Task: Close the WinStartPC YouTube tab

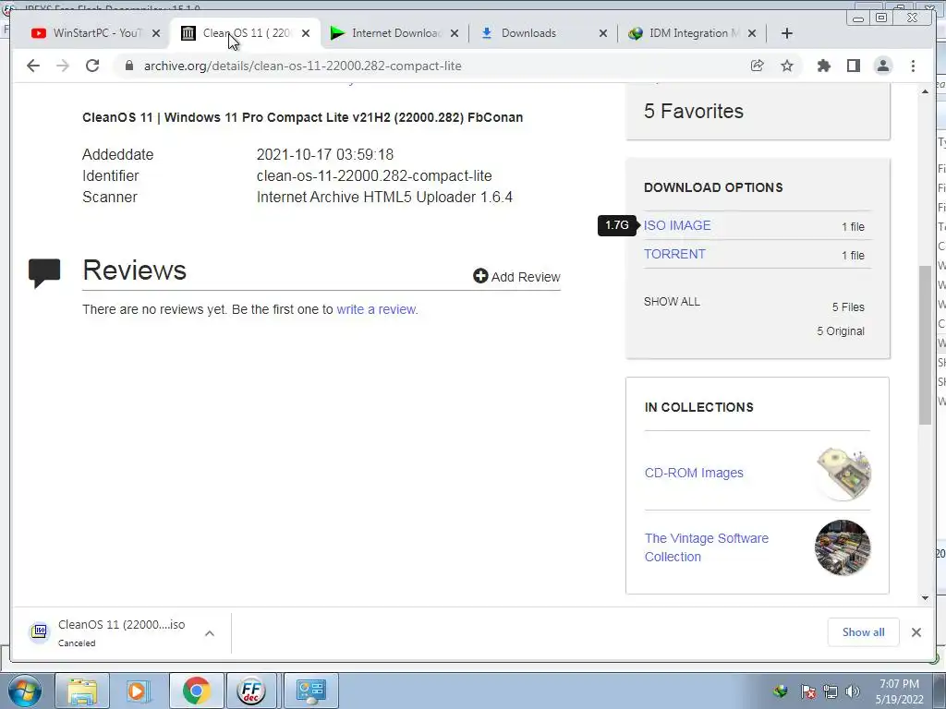Action: [156, 33]
